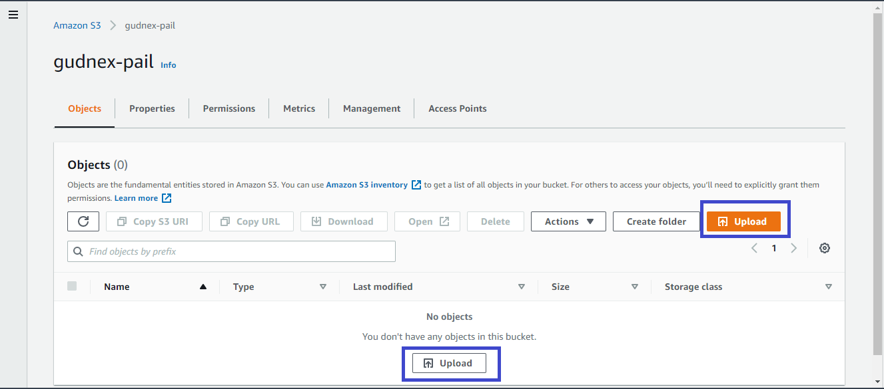Expand the Actions dropdown menu
This screenshot has width=884, height=389.
pos(568,221)
